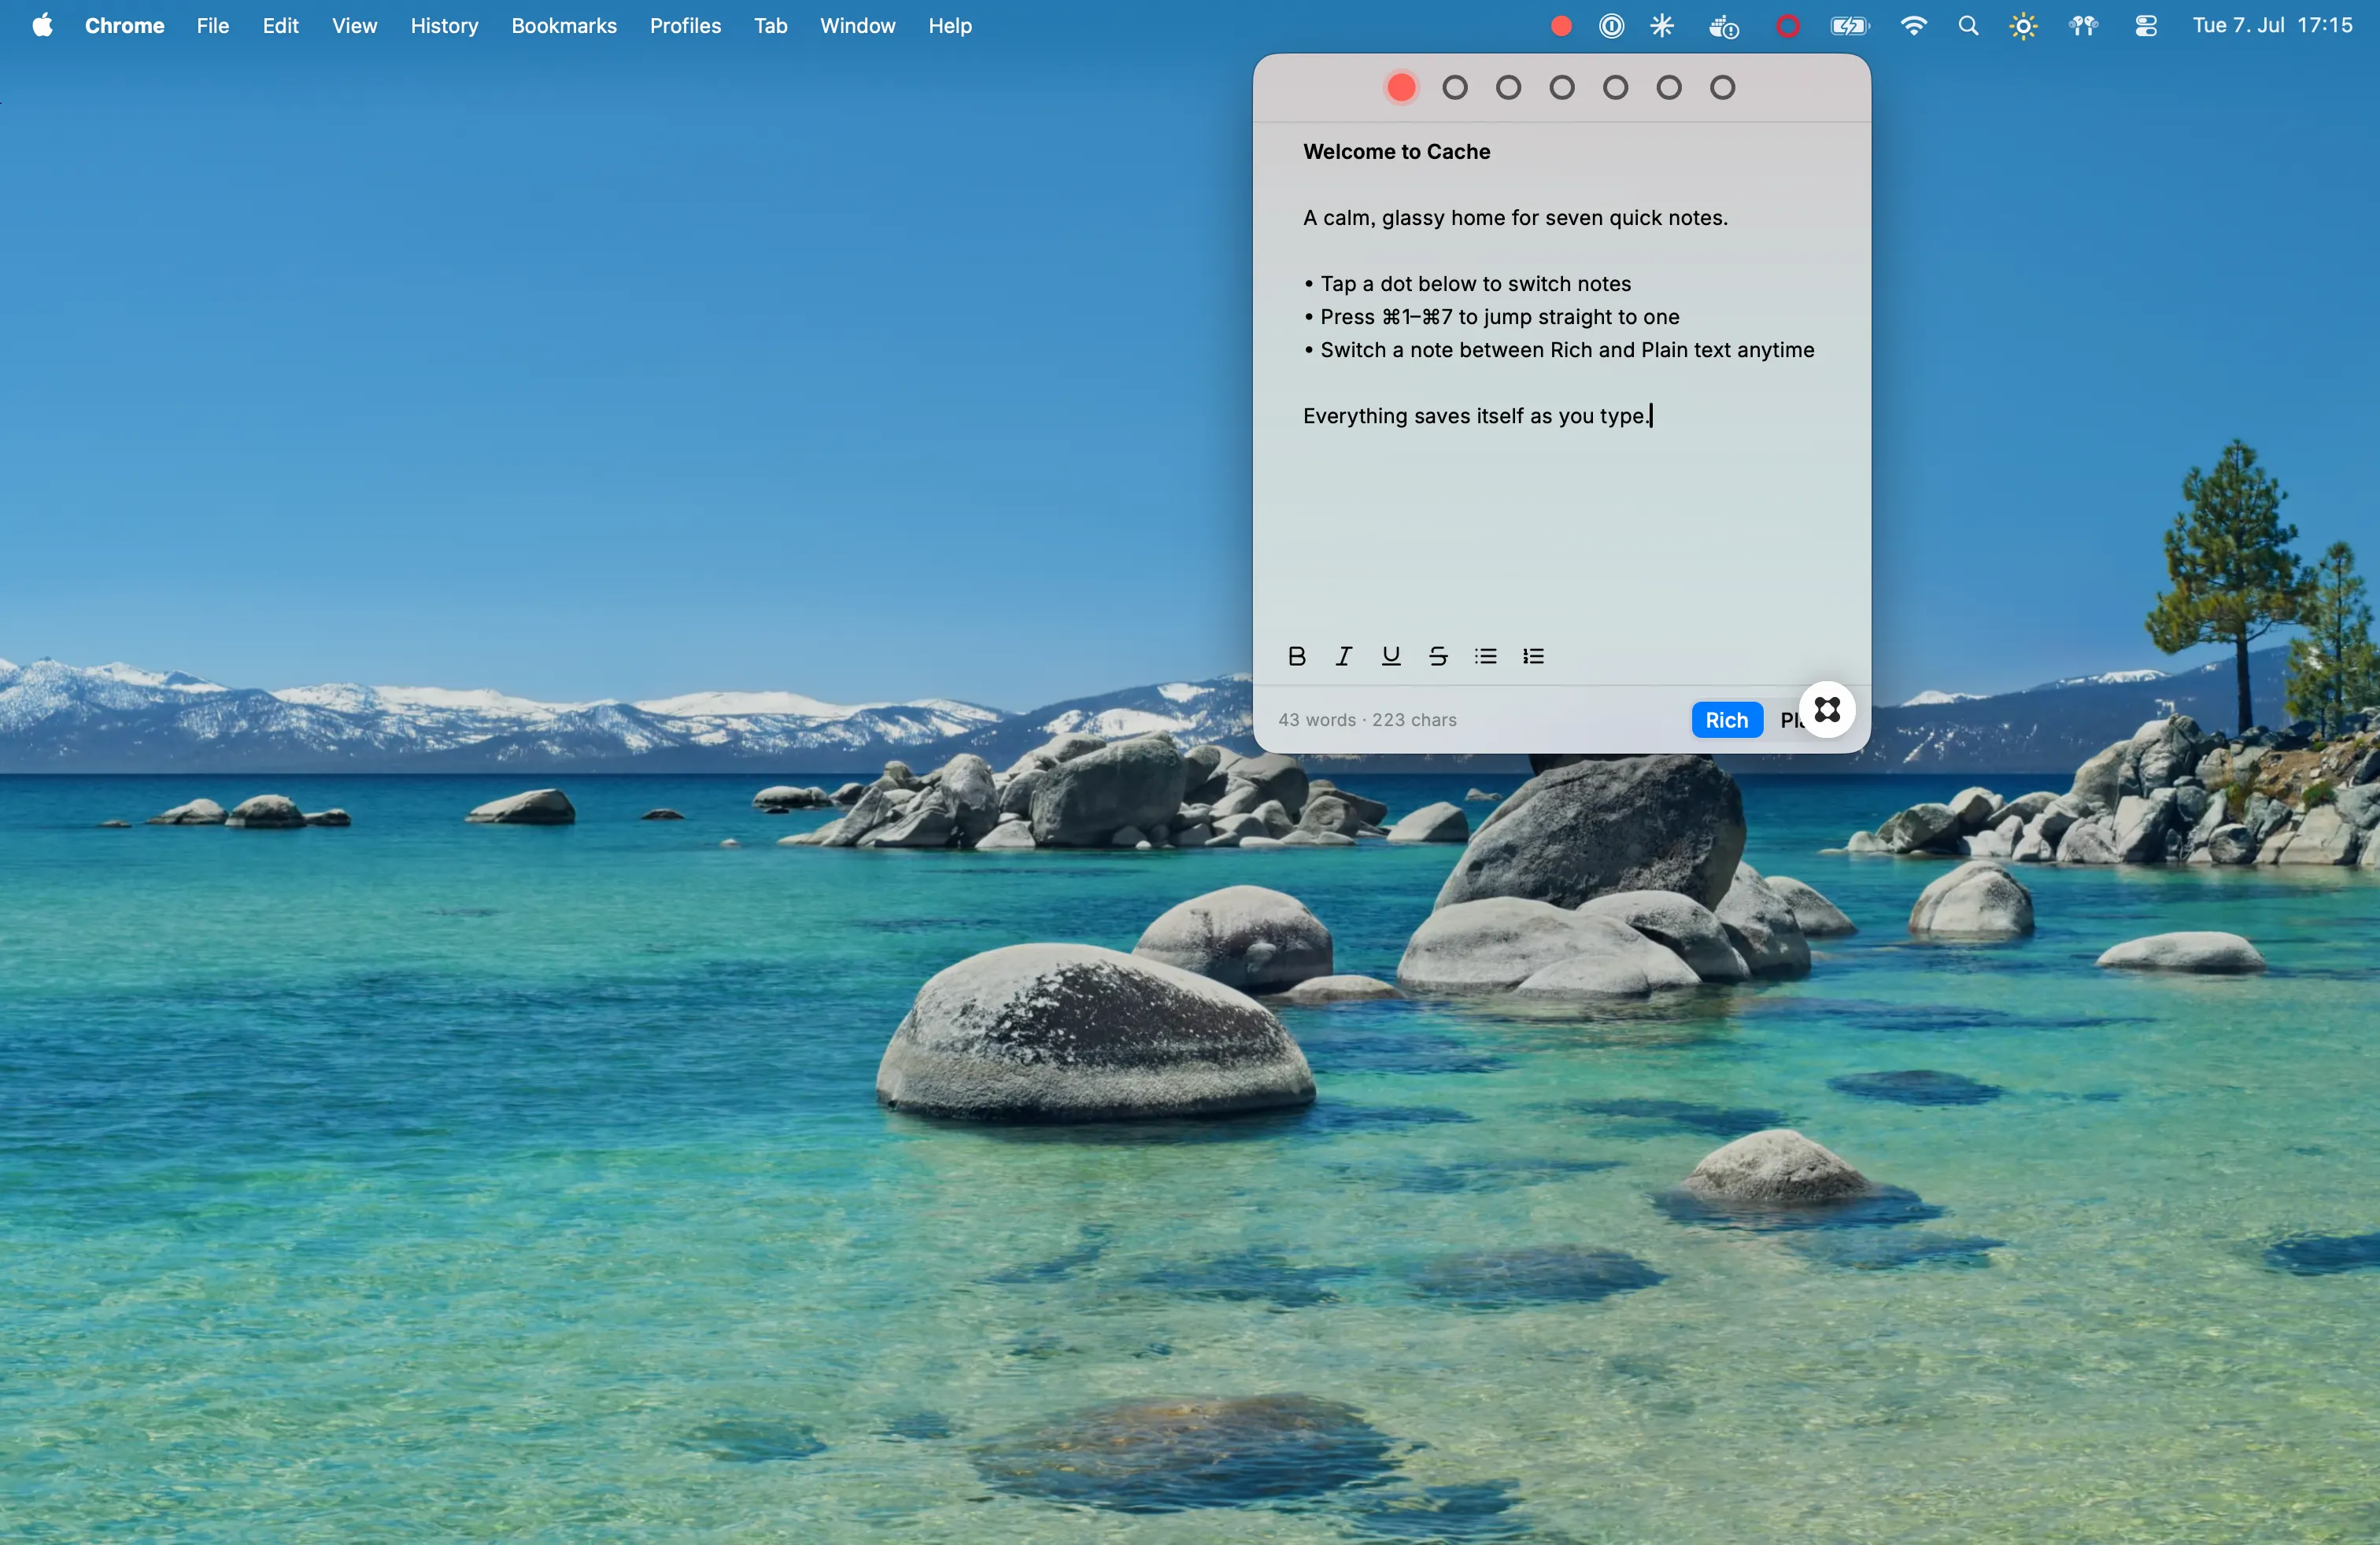
Task: Open the History menu
Action: click(444, 26)
